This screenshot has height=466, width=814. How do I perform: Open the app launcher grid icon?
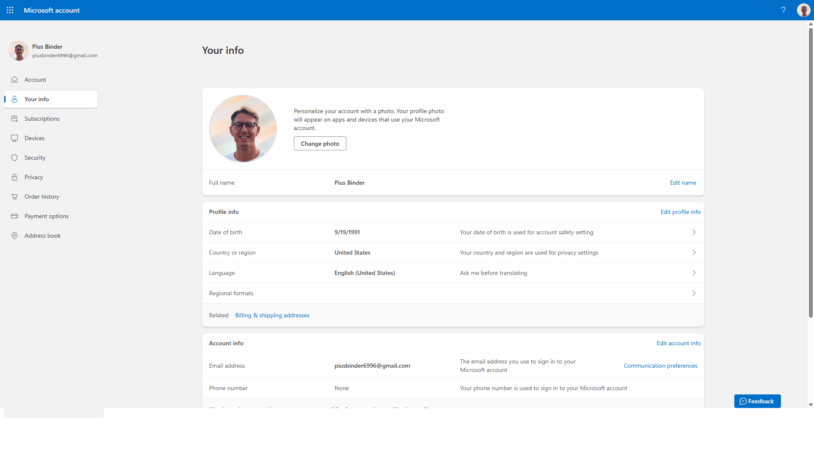pyautogui.click(x=10, y=10)
